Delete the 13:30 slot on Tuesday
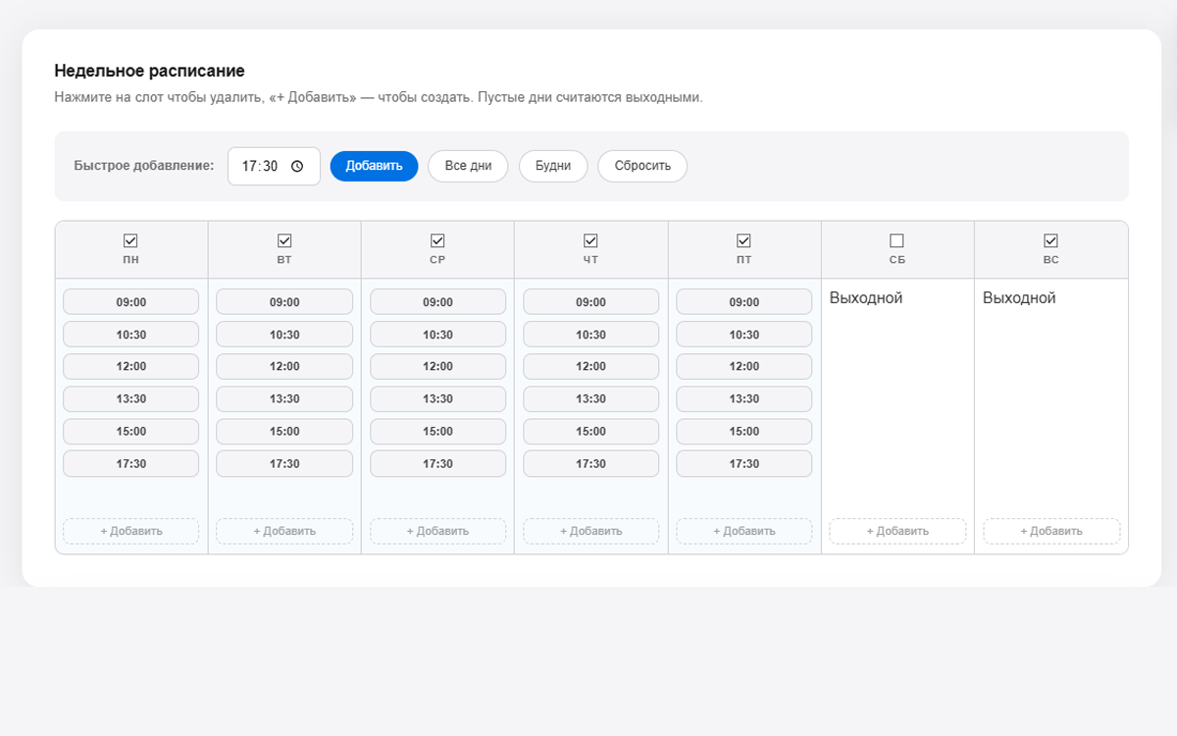 point(284,398)
